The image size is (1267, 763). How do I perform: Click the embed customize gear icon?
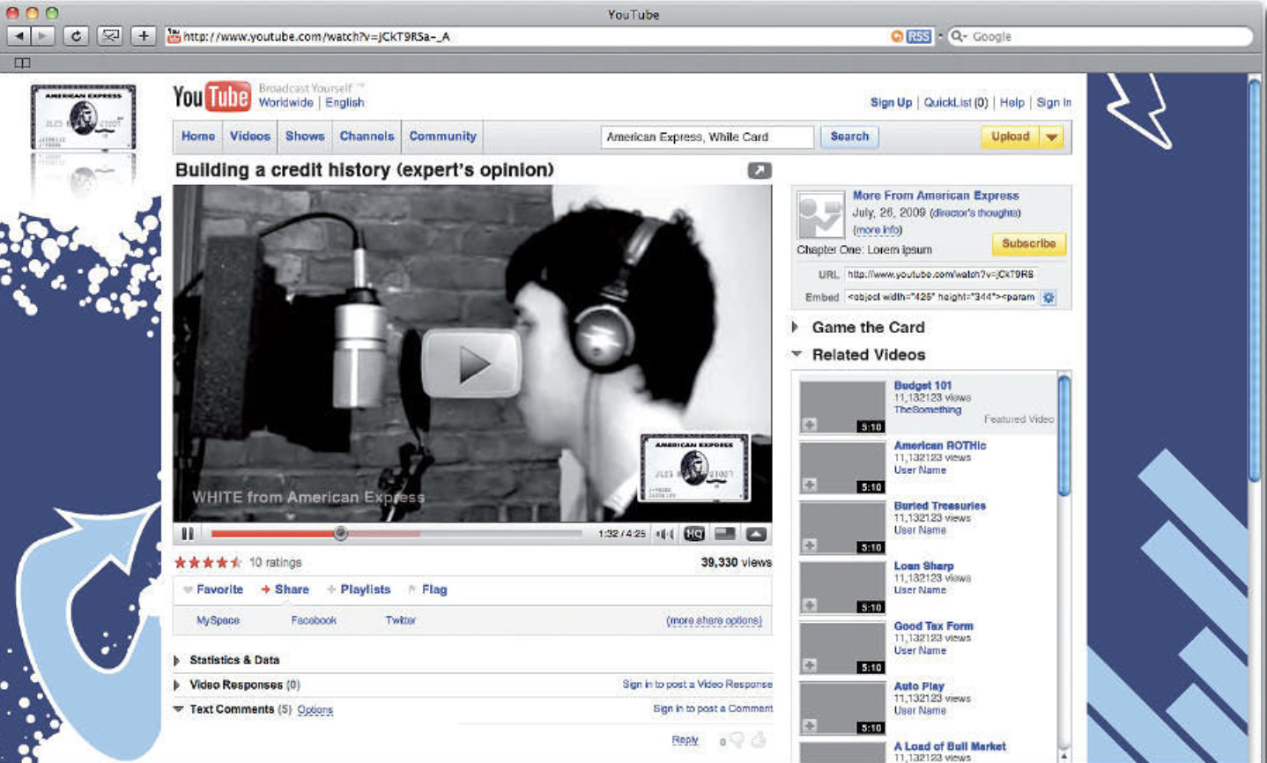pyautogui.click(x=1048, y=298)
